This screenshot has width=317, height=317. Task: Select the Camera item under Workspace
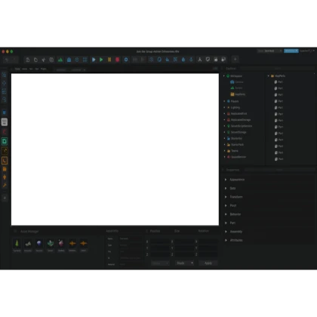(x=237, y=82)
